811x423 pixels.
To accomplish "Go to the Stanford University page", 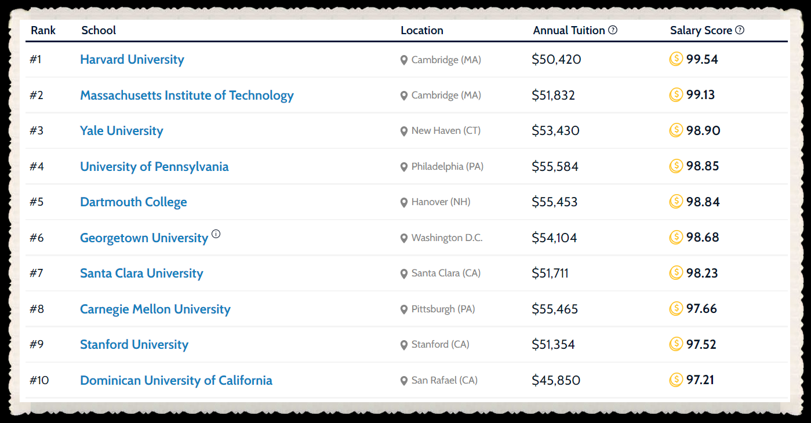I will point(134,345).
